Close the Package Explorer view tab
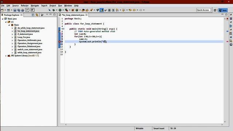Screen dimensions: 233x131 [21, 15]
